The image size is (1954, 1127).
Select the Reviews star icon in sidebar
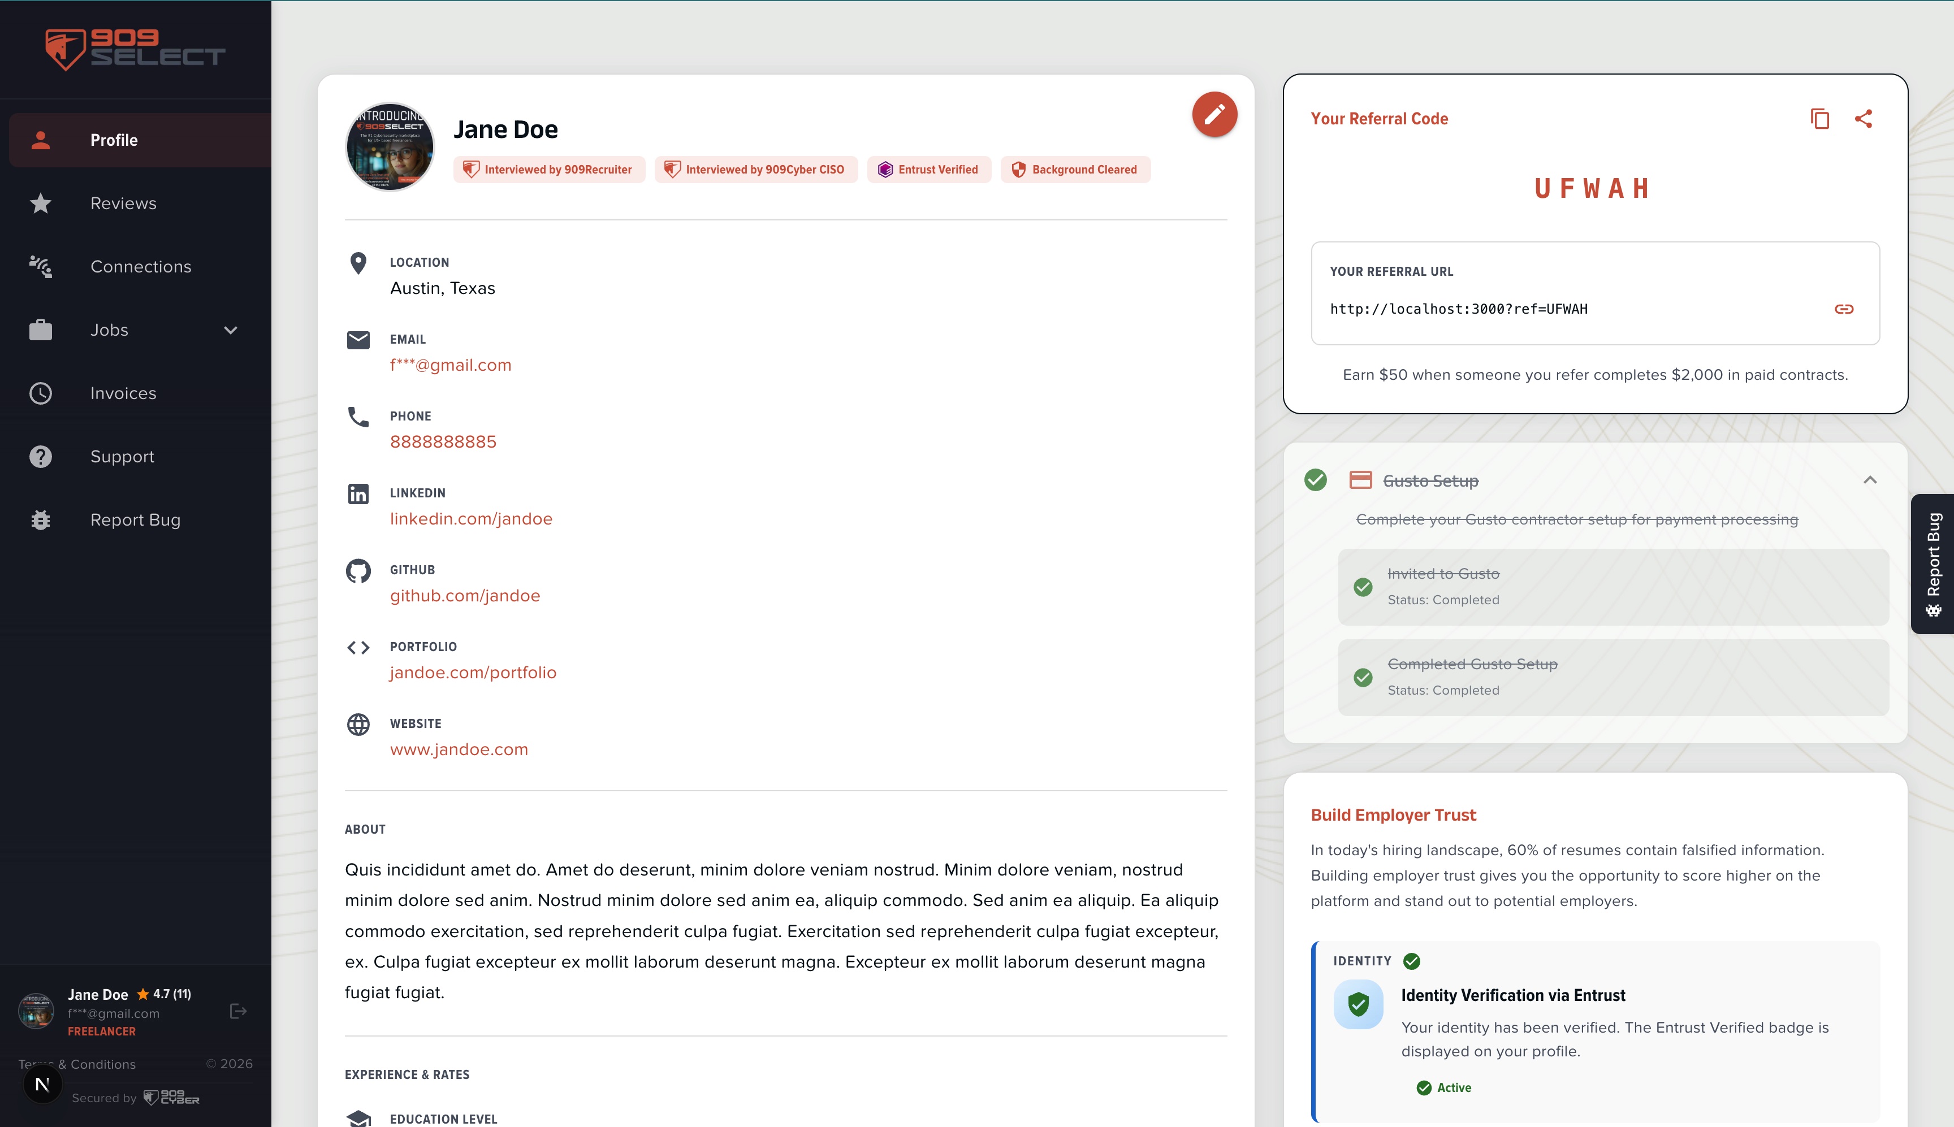tap(40, 203)
